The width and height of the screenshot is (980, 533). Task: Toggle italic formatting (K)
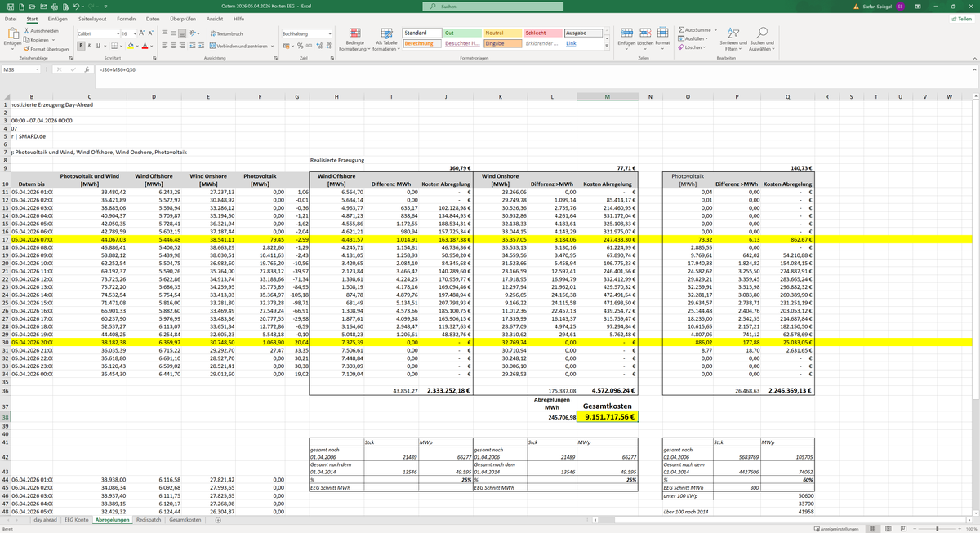coord(89,46)
